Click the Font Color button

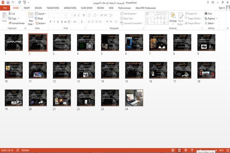tap(82, 22)
